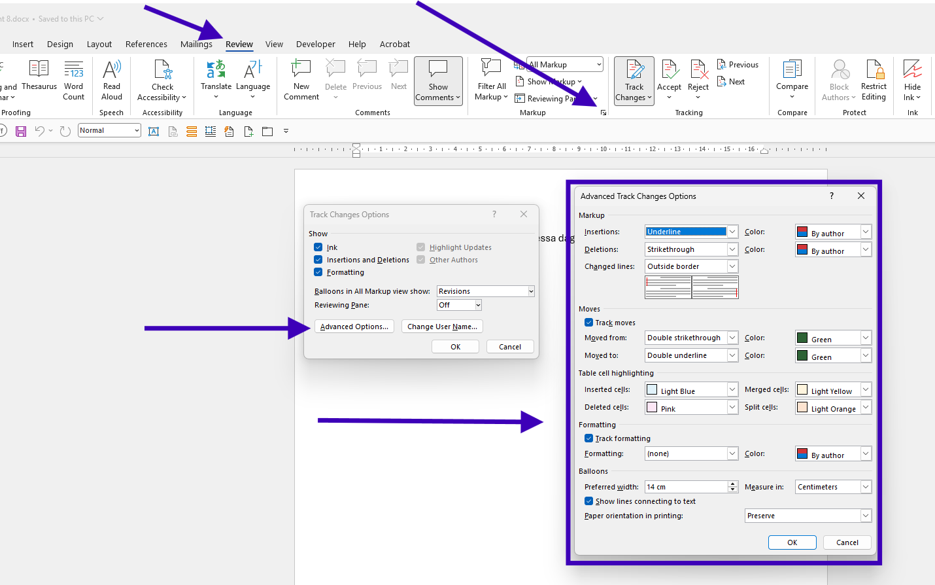935x585 pixels.
Task: Toggle the Formatting checkbox under Show
Action: coord(318,272)
